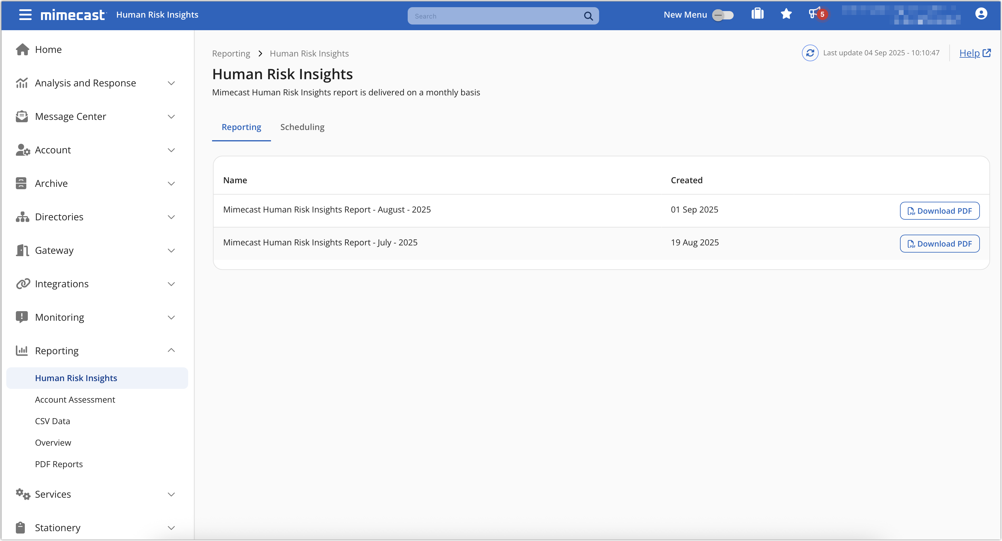Switch to the Scheduling tab
The height and width of the screenshot is (541, 1002).
point(302,127)
